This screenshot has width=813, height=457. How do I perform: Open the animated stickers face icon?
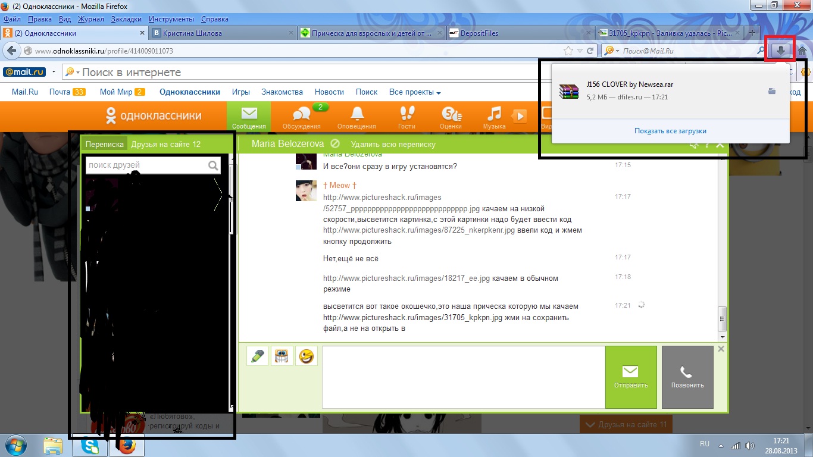point(282,356)
